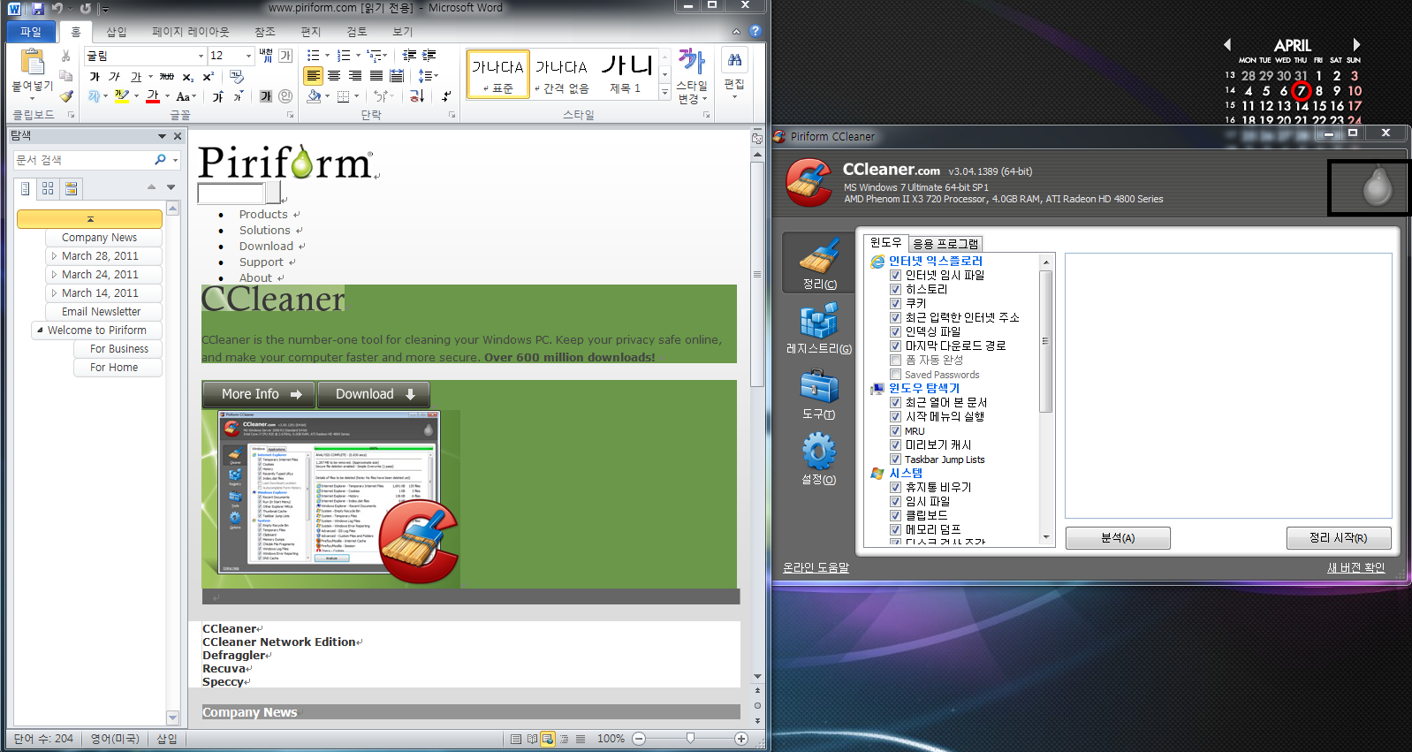Toggle the 쿠키 checkbox

pyautogui.click(x=895, y=304)
